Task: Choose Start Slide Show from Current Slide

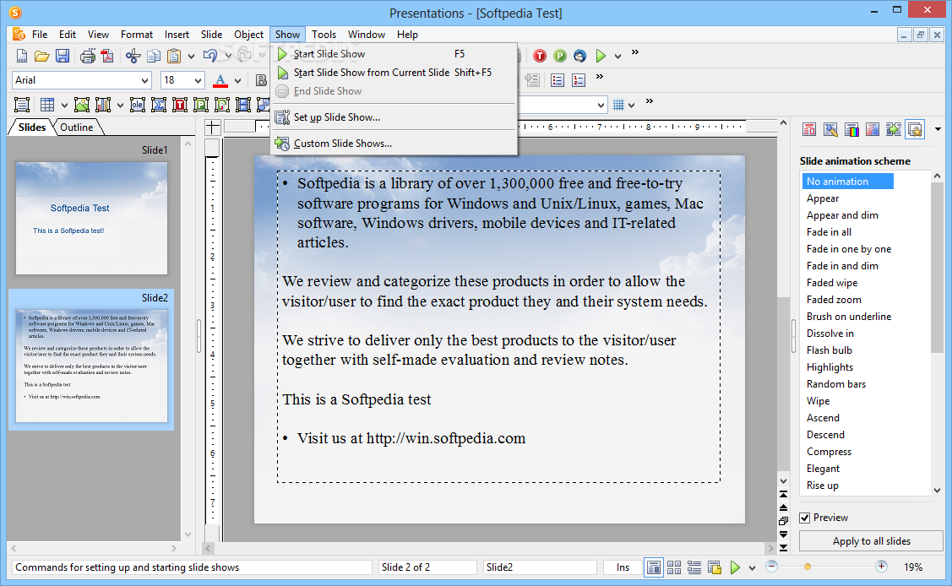Action: [x=394, y=72]
